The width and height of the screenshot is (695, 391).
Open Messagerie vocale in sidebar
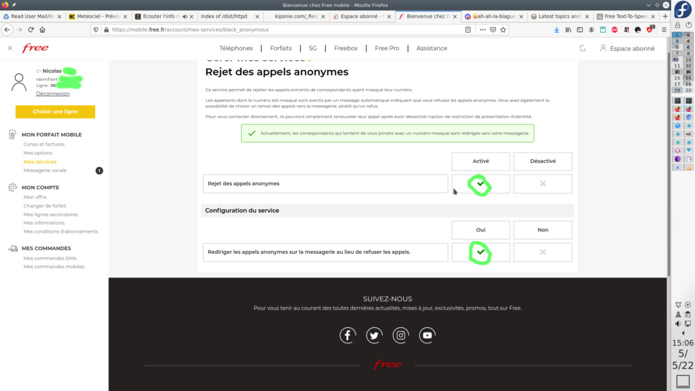point(45,170)
